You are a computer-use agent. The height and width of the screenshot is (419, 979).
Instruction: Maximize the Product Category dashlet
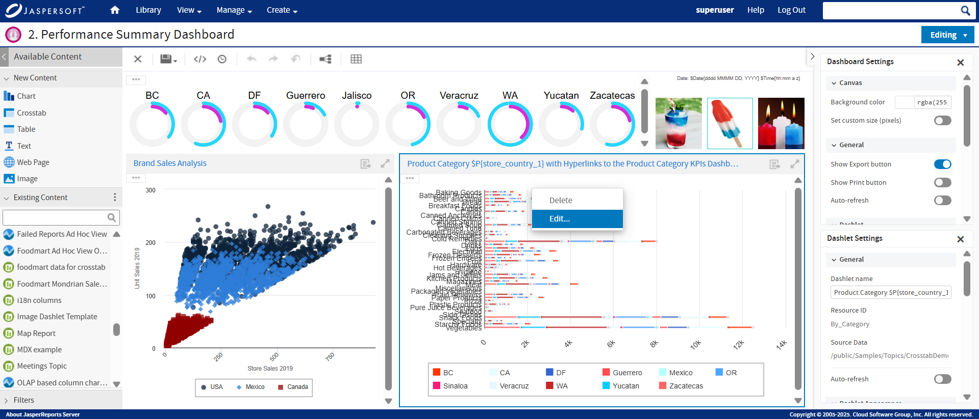point(794,164)
